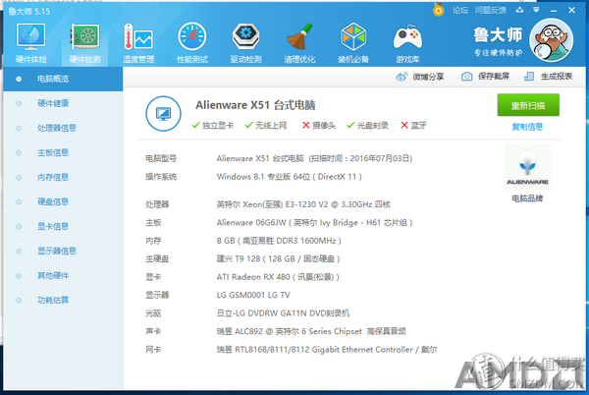Image resolution: width=589 pixels, height=395 pixels.
Task: Click the 电脑型号 row label
Action: click(161, 158)
